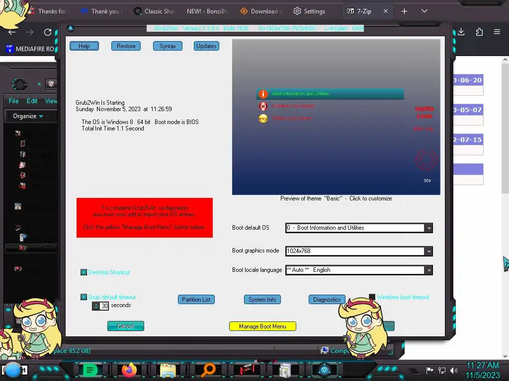This screenshot has height=381, width=509.
Task: Run Diagnostics
Action: pyautogui.click(x=327, y=299)
